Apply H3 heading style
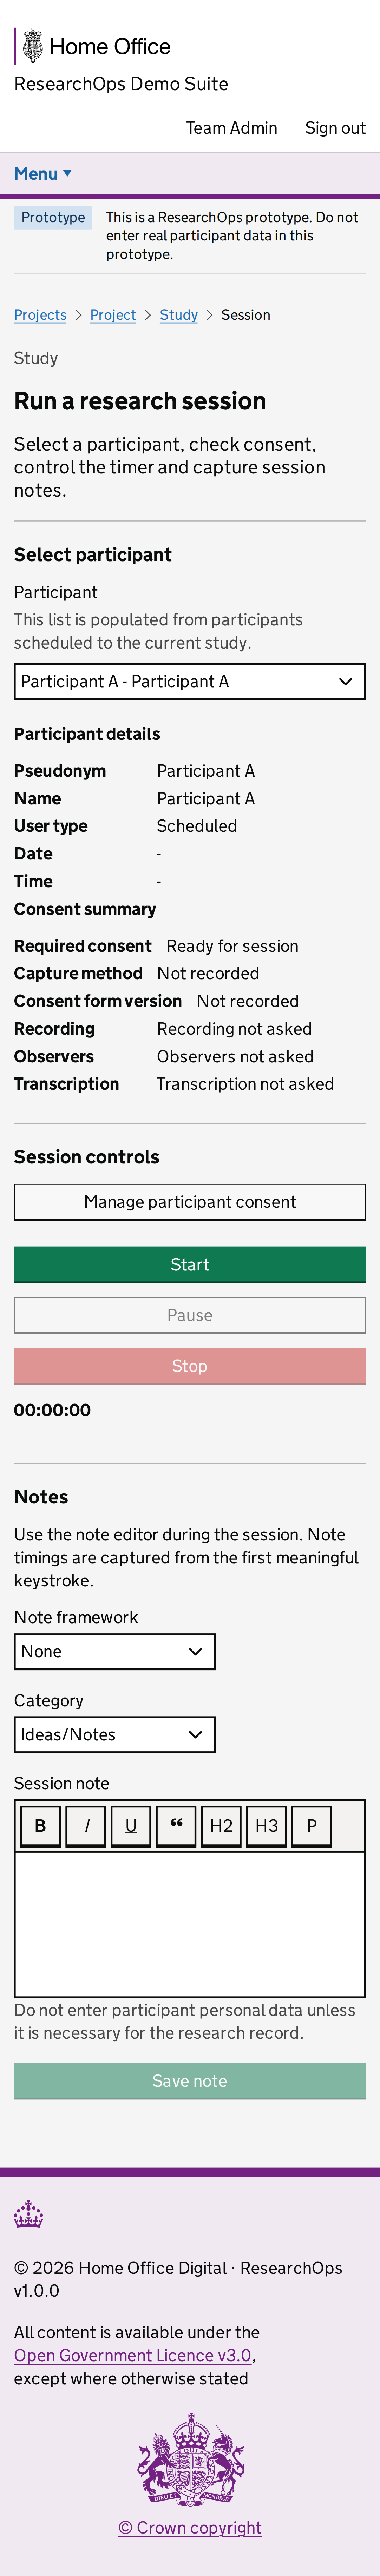The image size is (380, 2576). [266, 1825]
